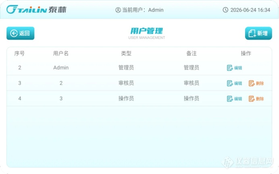Click the 操作员 type cell
This screenshot has width=279, height=174.
coord(126,98)
